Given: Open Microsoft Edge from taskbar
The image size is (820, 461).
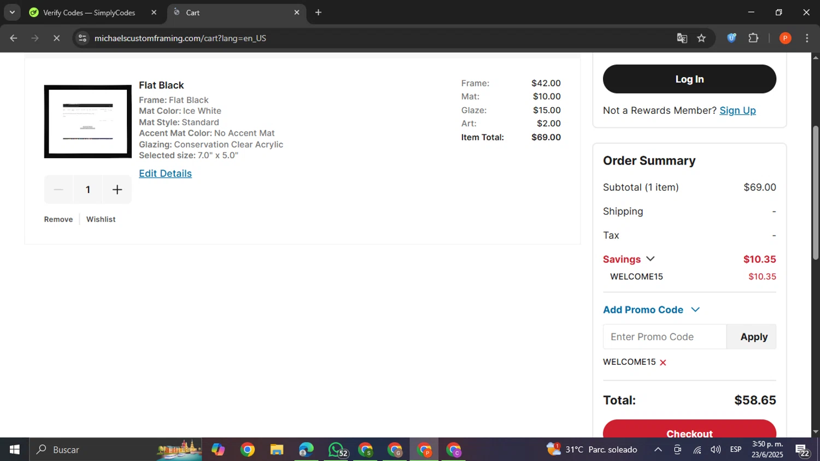Looking at the screenshot, I should (x=306, y=450).
